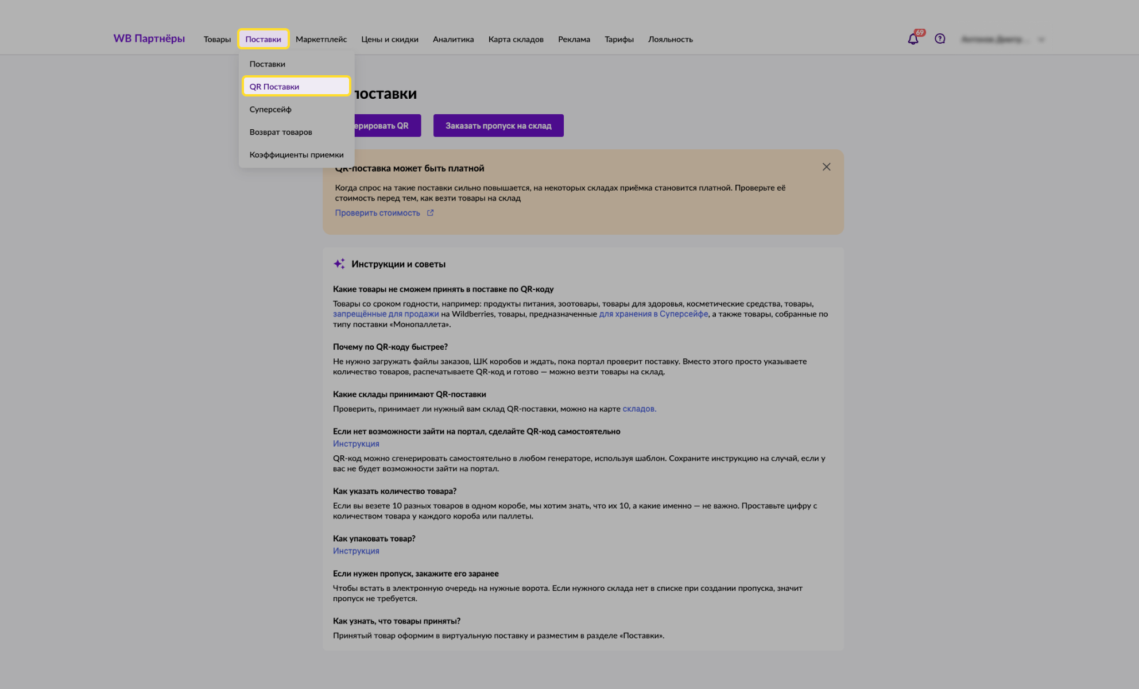Viewport: 1139px width, 689px height.
Task: Click the WB Партнёры logo
Action: [x=149, y=38]
